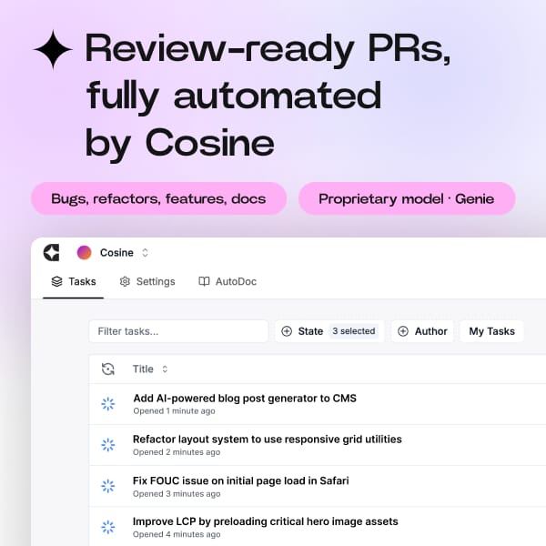Open task Refactor layout system to use responsive grid
The height and width of the screenshot is (546, 546).
pos(267,440)
